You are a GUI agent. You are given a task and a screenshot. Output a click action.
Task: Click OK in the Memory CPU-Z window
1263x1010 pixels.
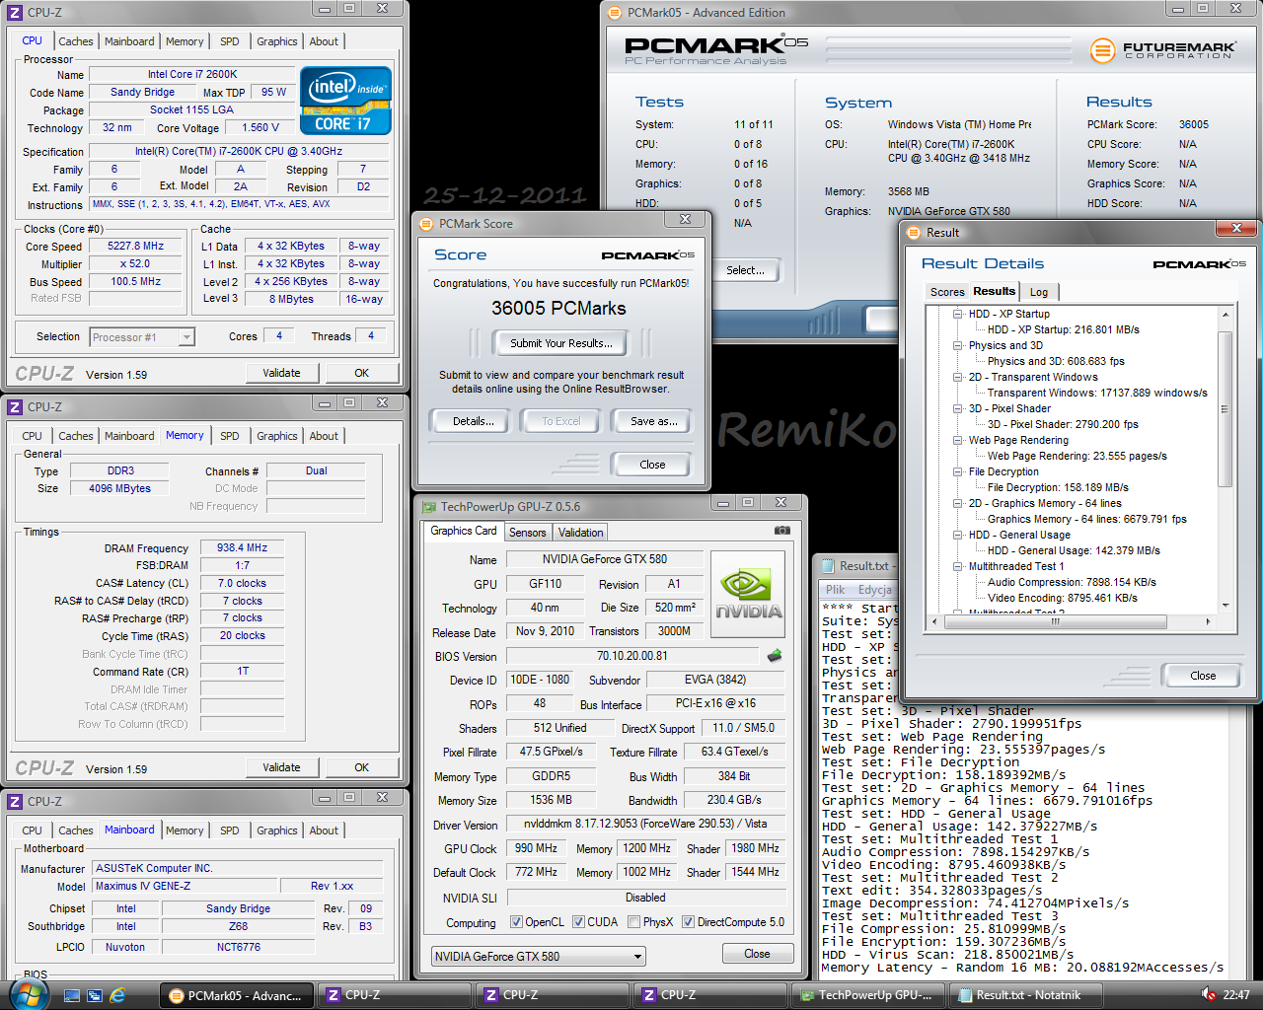click(x=362, y=767)
